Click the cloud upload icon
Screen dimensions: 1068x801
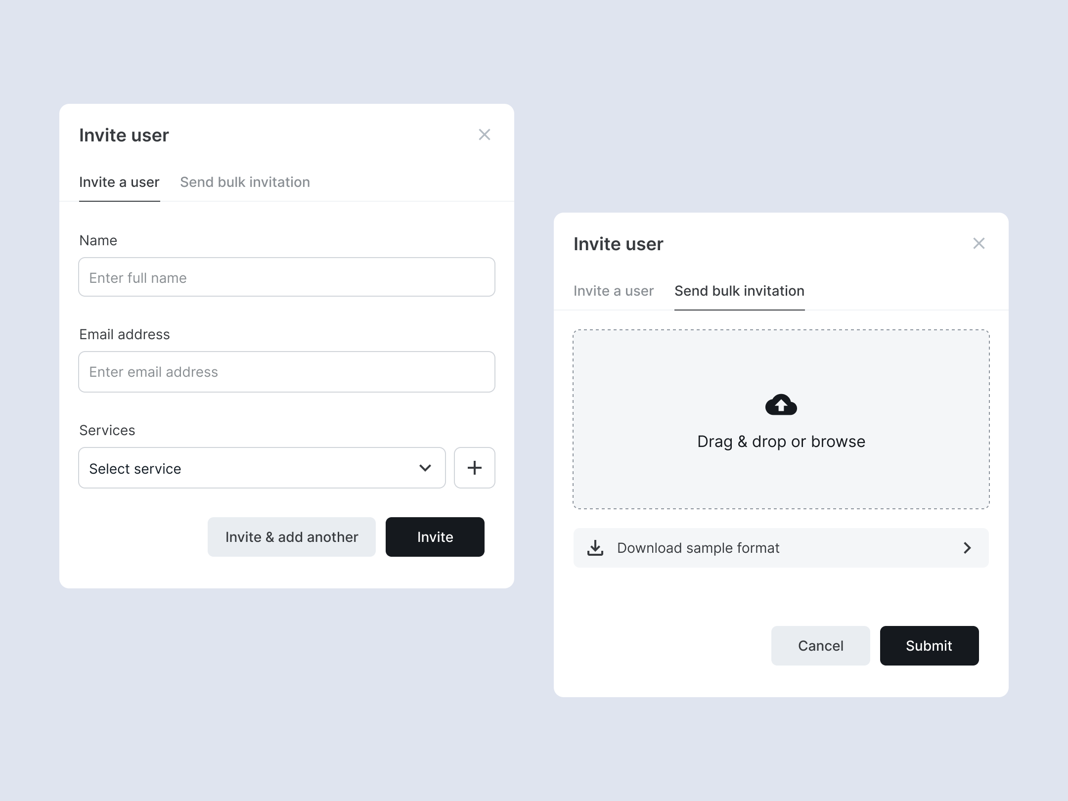[781, 405]
